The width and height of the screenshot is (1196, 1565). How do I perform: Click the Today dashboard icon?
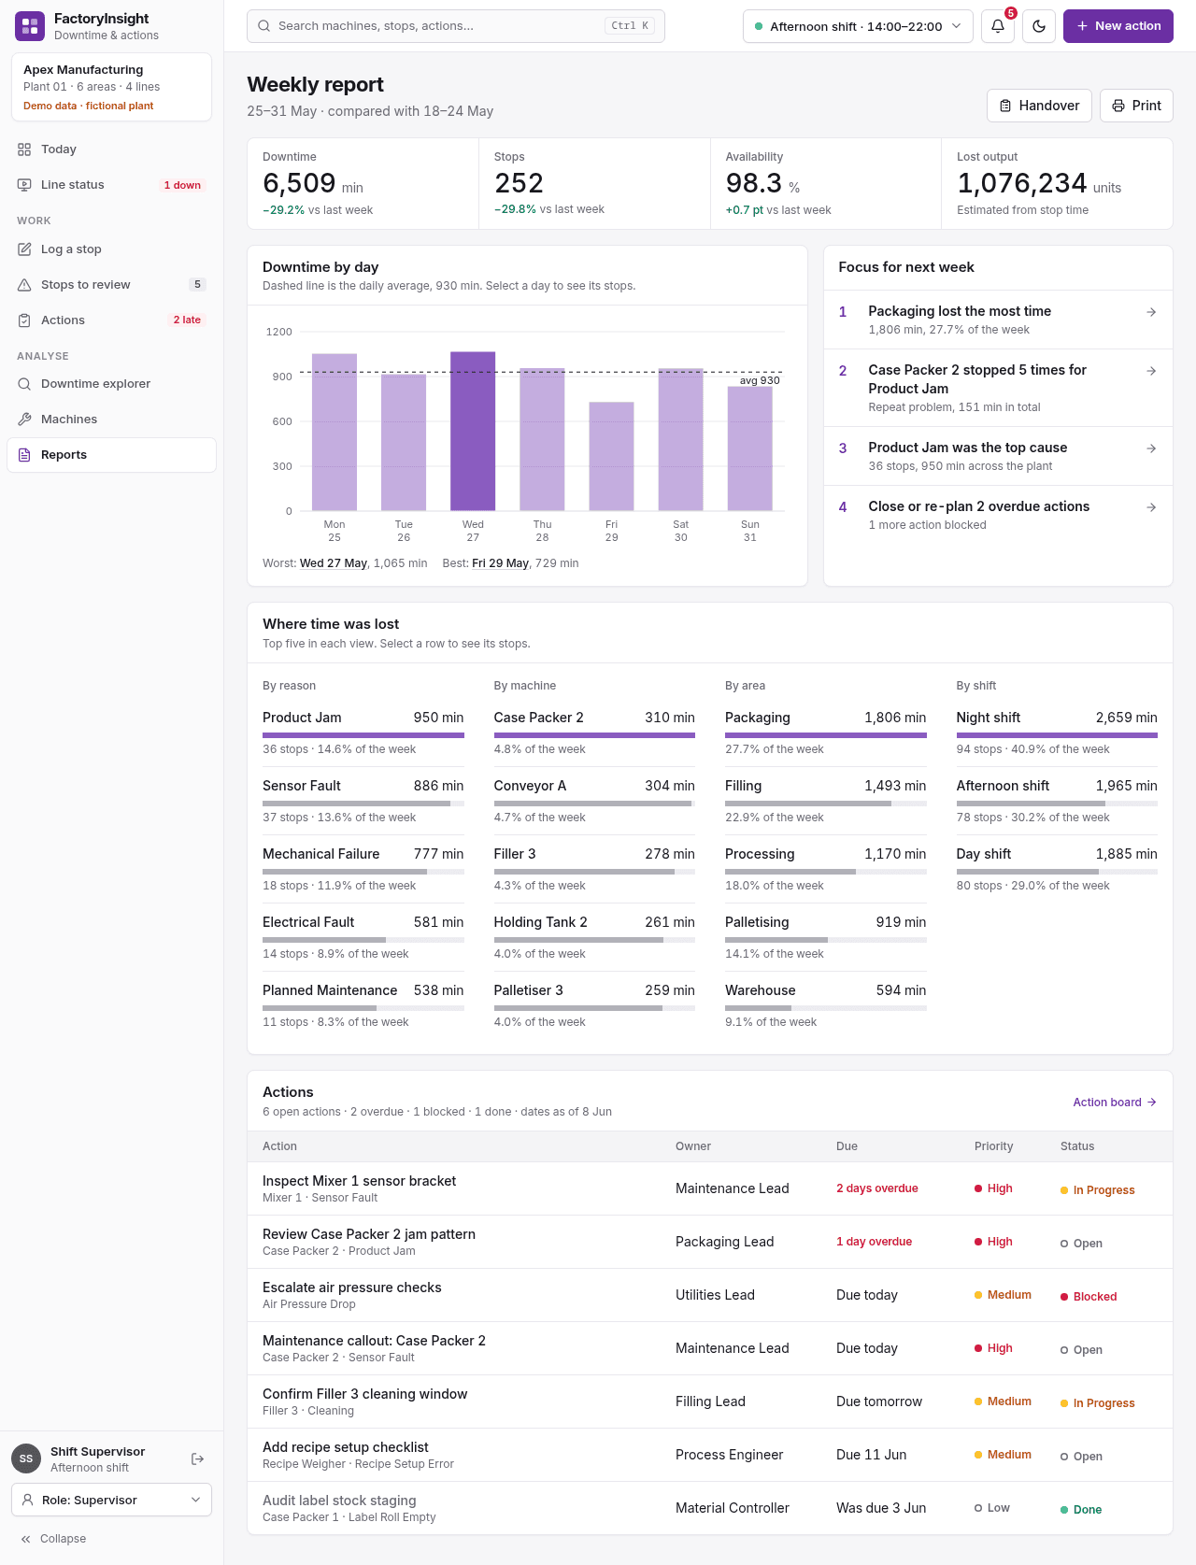coord(24,149)
